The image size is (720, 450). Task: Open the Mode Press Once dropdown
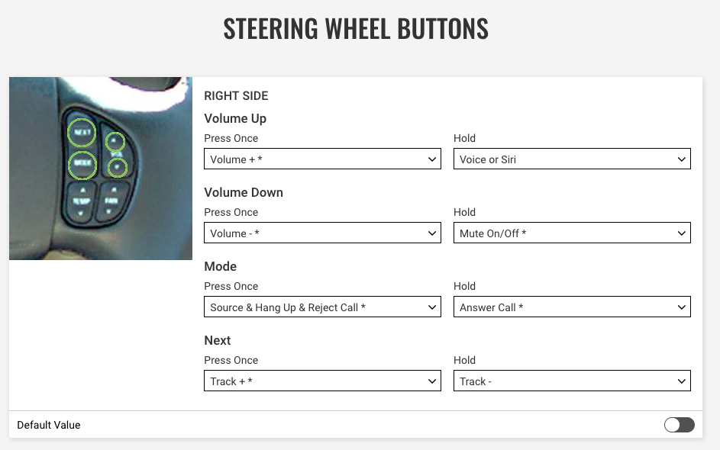(x=322, y=307)
